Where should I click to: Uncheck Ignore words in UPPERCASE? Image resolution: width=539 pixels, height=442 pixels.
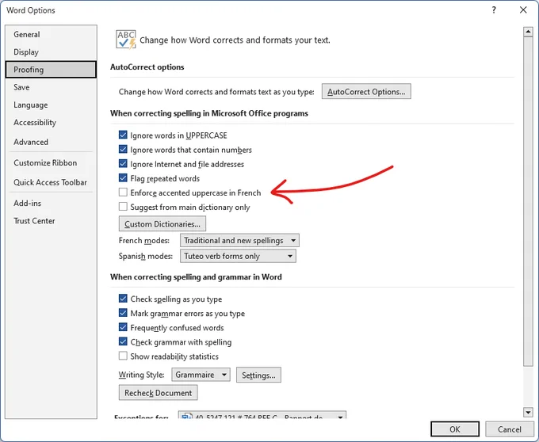(x=123, y=135)
